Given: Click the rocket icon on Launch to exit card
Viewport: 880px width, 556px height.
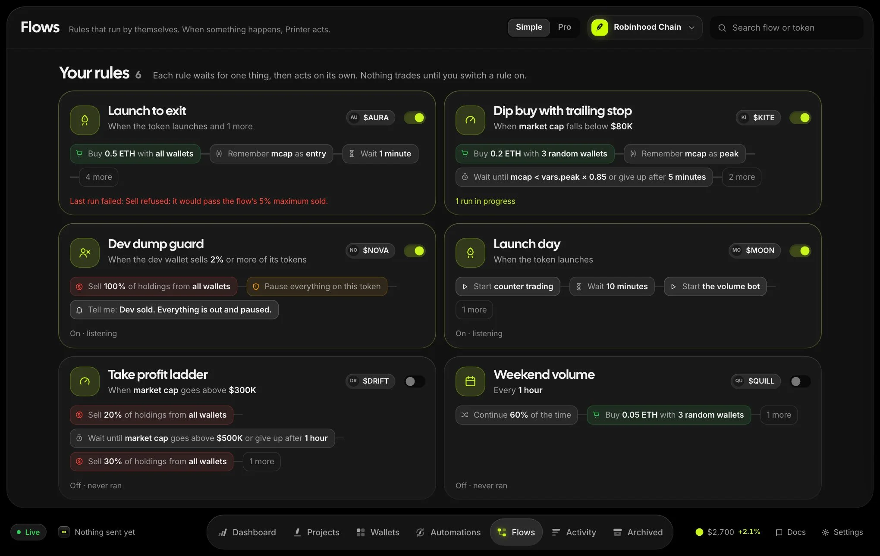Looking at the screenshot, I should [85, 120].
